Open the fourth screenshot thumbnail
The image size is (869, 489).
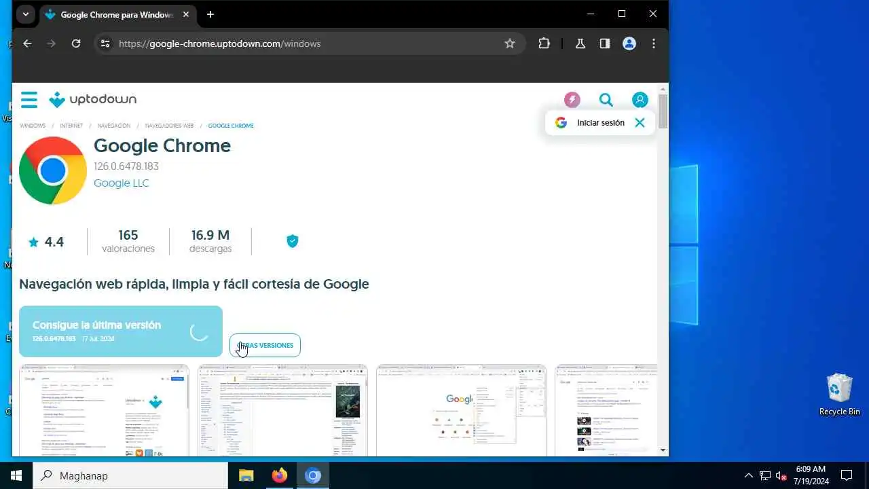pyautogui.click(x=606, y=410)
